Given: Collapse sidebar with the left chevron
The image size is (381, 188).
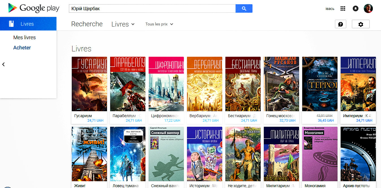Looking at the screenshot, I should (x=3, y=64).
